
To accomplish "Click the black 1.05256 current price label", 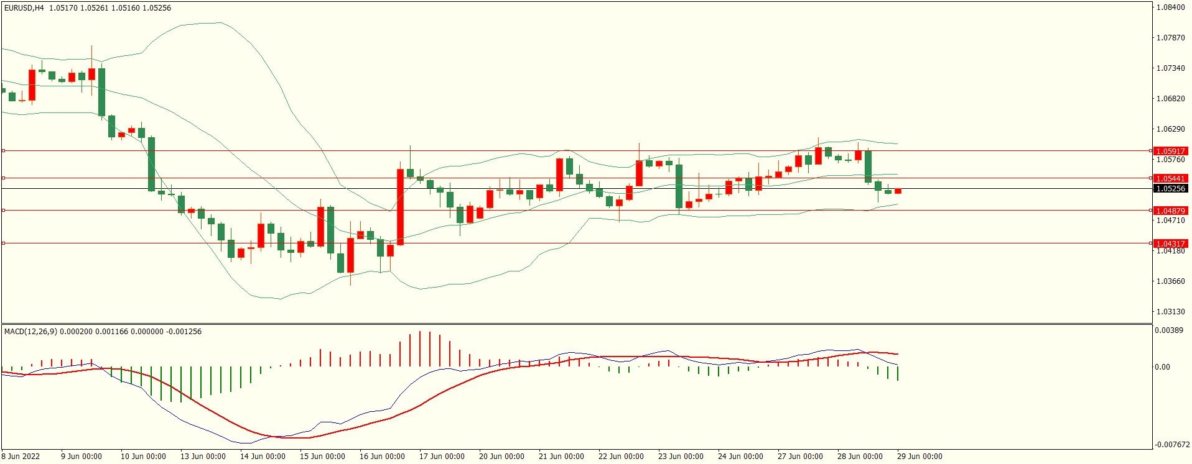I will (x=1170, y=188).
